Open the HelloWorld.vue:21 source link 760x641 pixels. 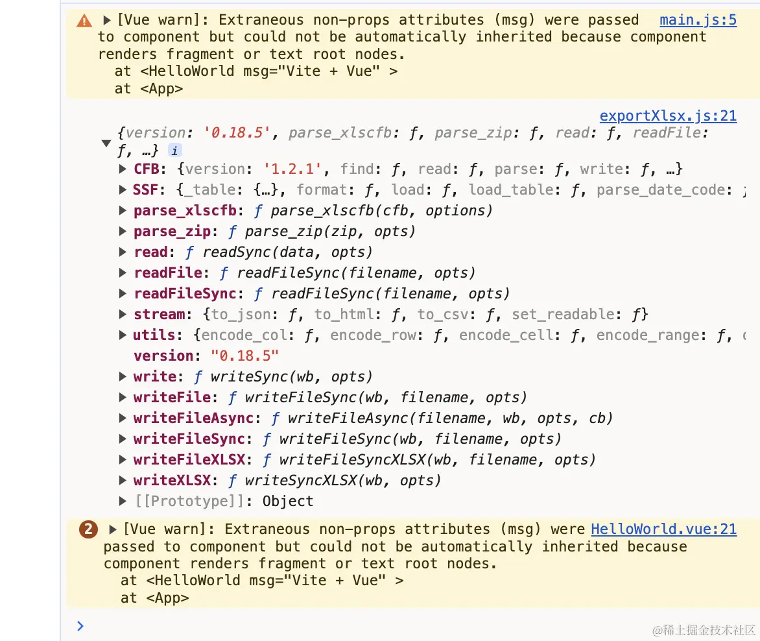pos(663,529)
